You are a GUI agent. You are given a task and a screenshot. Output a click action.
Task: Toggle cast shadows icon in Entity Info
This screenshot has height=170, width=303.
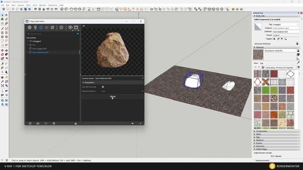coord(285,39)
